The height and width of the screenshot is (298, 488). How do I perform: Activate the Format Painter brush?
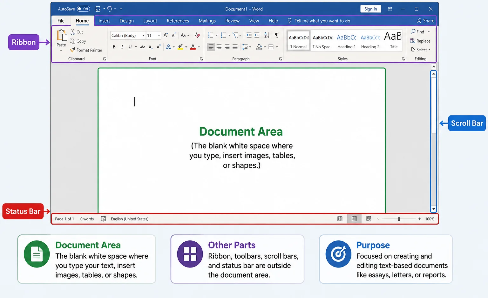coord(73,50)
